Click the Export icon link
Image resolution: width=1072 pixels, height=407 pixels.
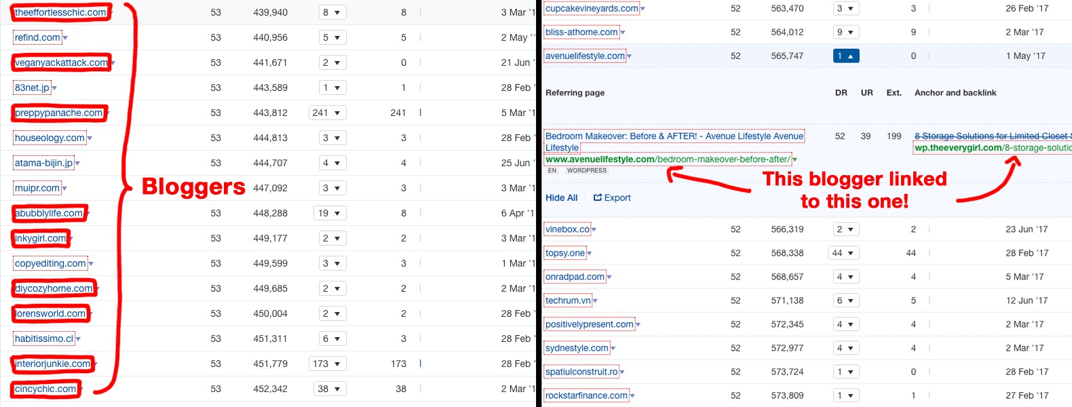pyautogui.click(x=612, y=197)
